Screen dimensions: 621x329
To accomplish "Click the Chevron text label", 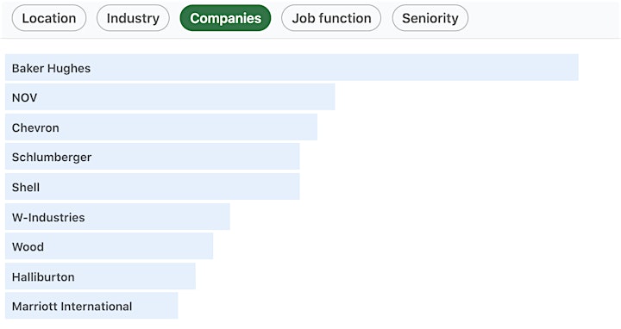I will click(x=35, y=127).
